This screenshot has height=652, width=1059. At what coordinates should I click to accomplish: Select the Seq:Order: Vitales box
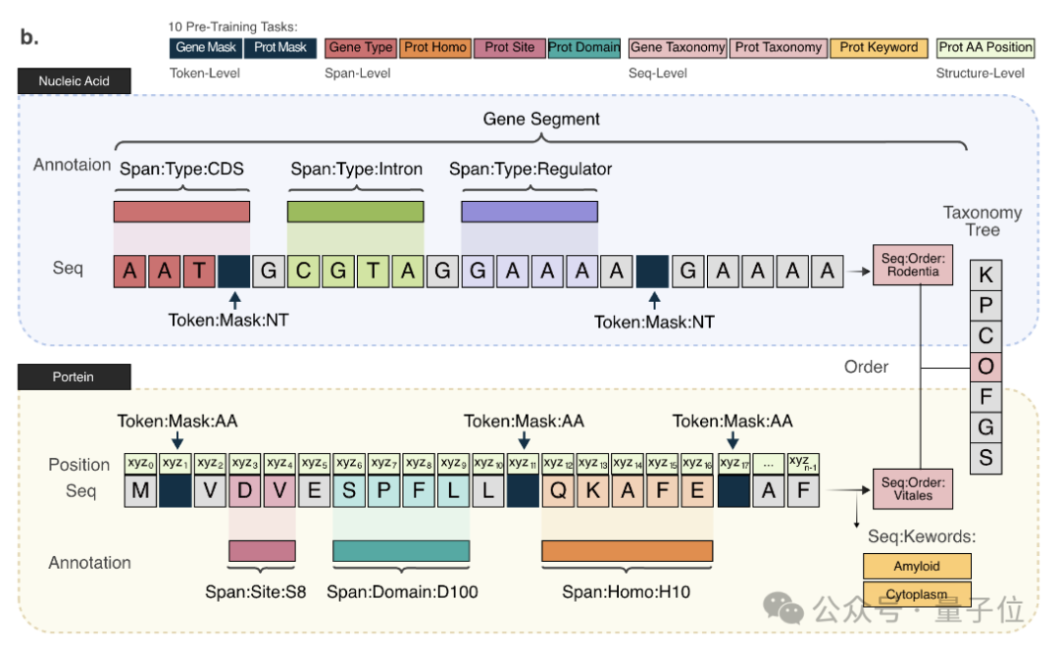pyautogui.click(x=912, y=489)
